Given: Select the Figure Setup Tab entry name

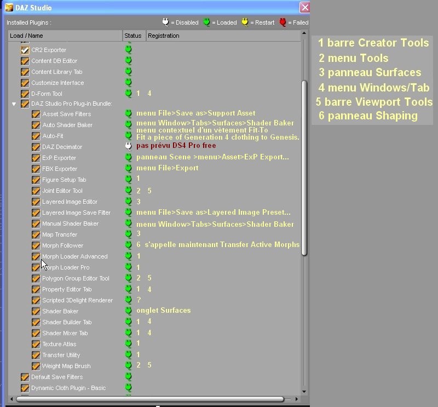Looking at the screenshot, I should coord(64,180).
